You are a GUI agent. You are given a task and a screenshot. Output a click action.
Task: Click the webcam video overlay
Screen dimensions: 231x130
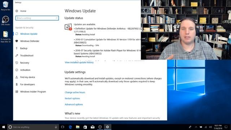[186, 30]
